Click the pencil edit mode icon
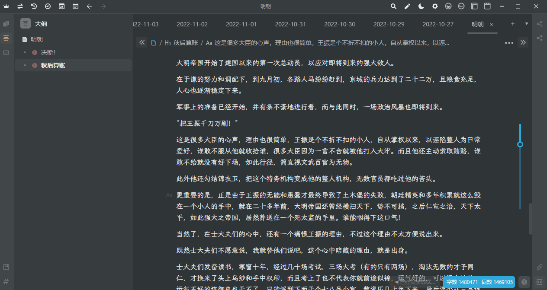The height and width of the screenshot is (290, 547). [x=407, y=6]
